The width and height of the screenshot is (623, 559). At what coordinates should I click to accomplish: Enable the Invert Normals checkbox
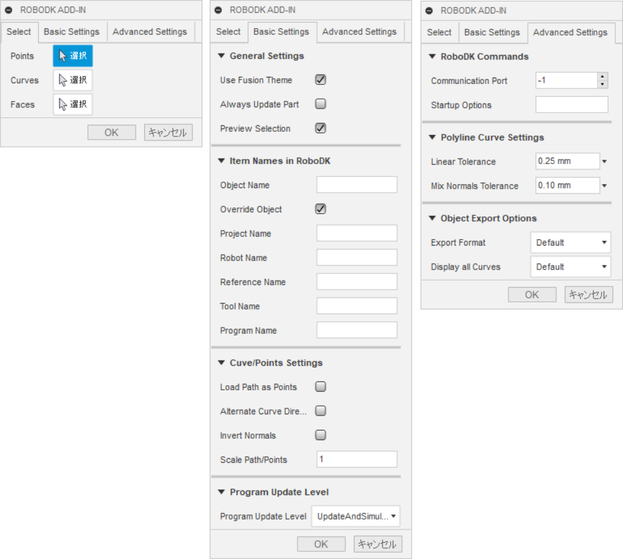(321, 435)
